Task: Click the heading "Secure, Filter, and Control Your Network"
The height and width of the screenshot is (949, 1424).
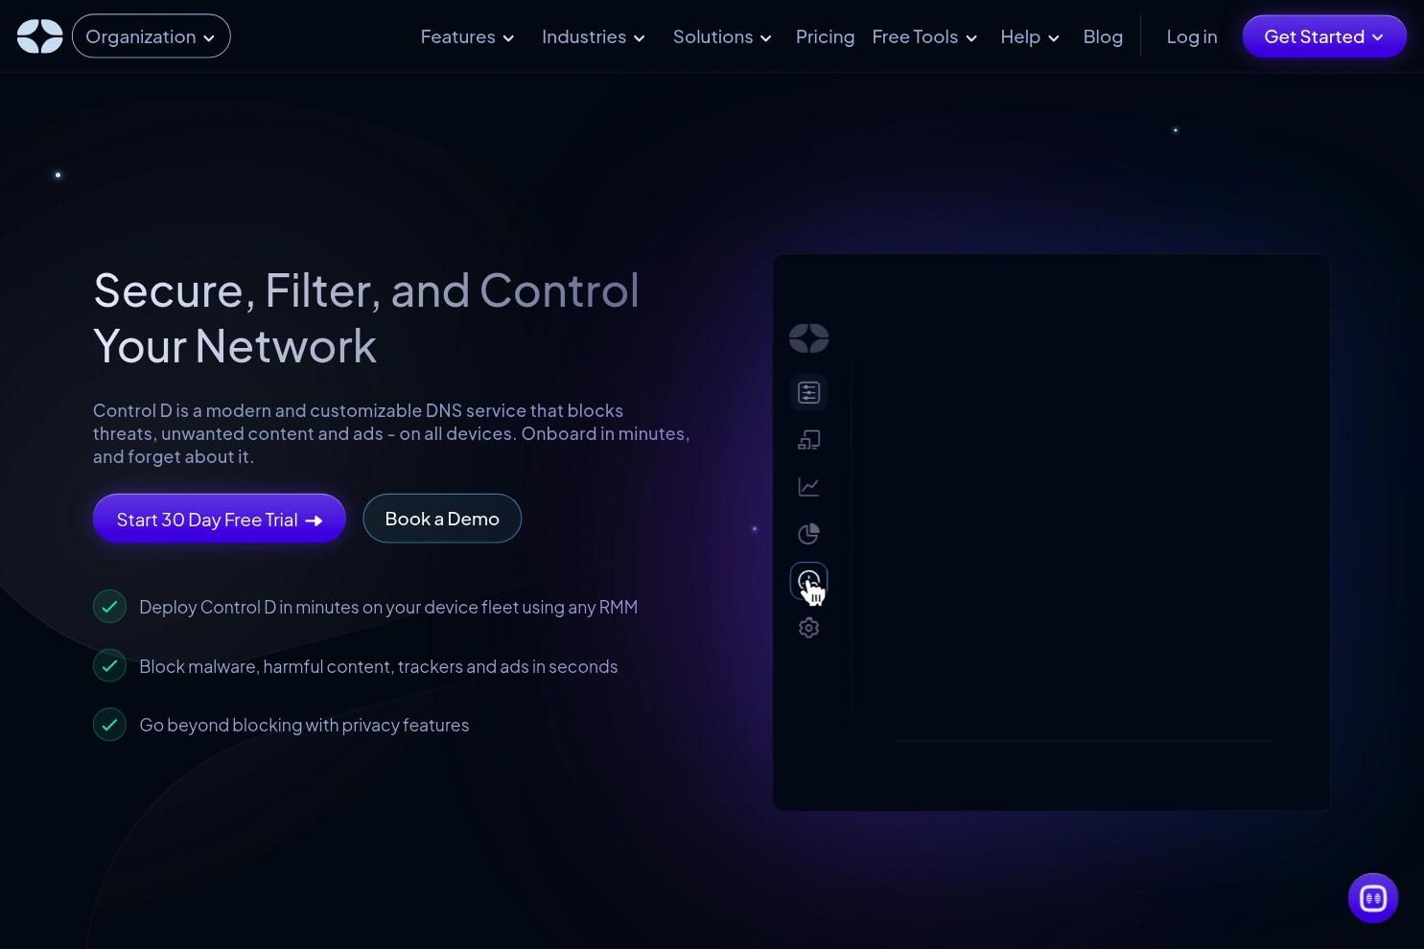Action: [x=366, y=318]
